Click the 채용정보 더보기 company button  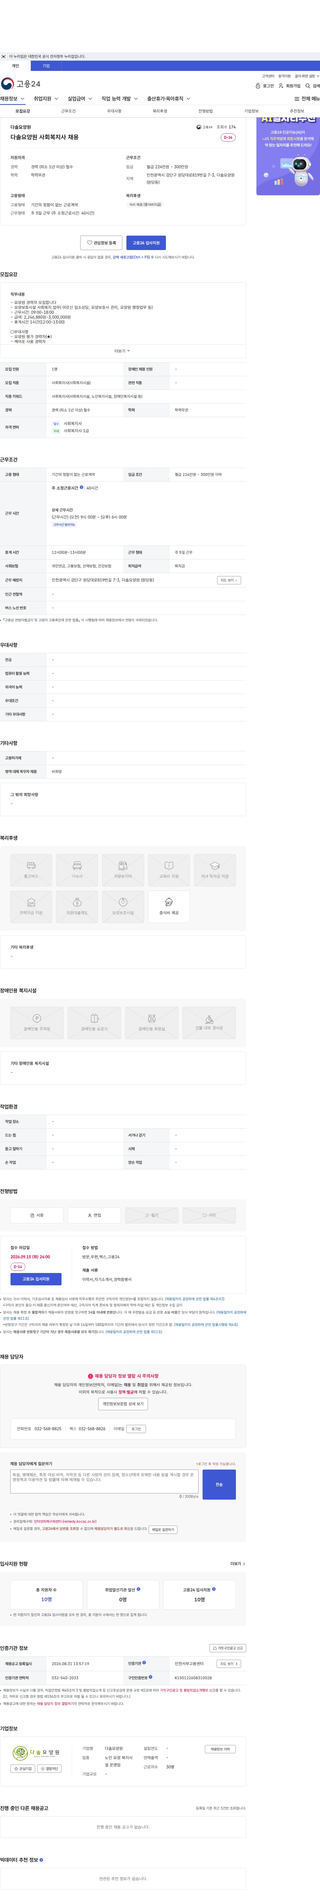(220, 1749)
